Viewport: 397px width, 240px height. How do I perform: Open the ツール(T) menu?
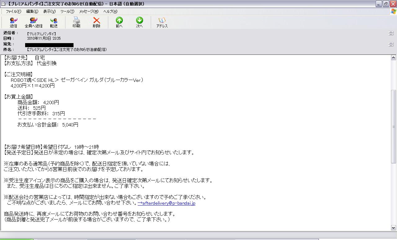[67, 11]
